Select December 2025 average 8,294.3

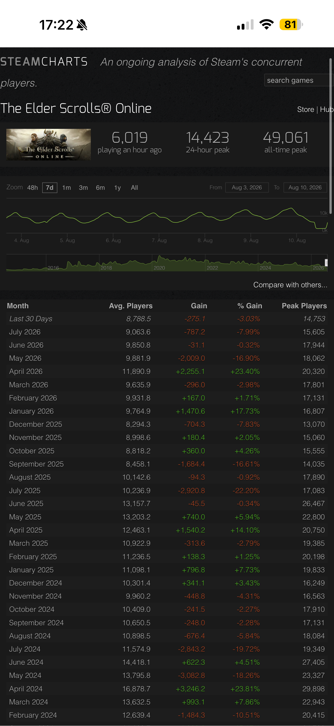(x=138, y=425)
